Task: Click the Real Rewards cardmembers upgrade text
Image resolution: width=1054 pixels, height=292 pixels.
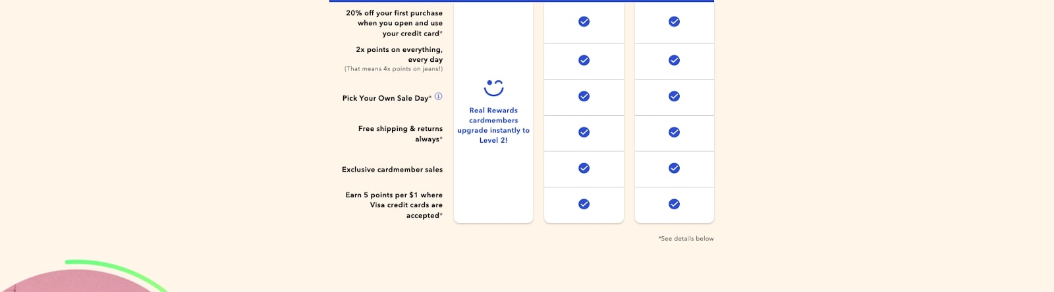Action: tap(493, 126)
